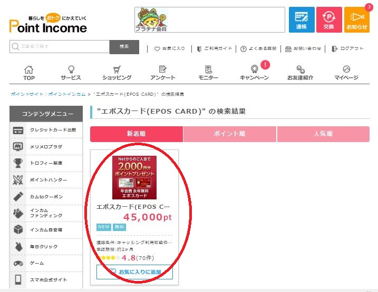Open the ご利用ガイド usage guide link
This screenshot has width=378, height=292.
pyautogui.click(x=215, y=48)
